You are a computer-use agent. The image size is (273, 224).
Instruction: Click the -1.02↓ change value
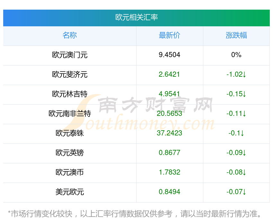(x=236, y=74)
